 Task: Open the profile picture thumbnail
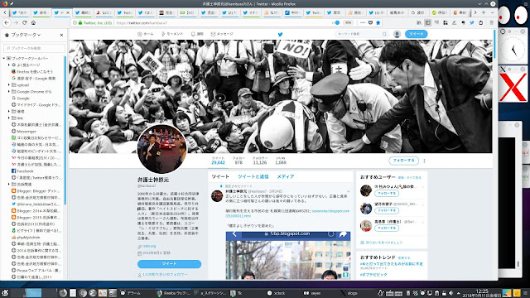coord(162,149)
